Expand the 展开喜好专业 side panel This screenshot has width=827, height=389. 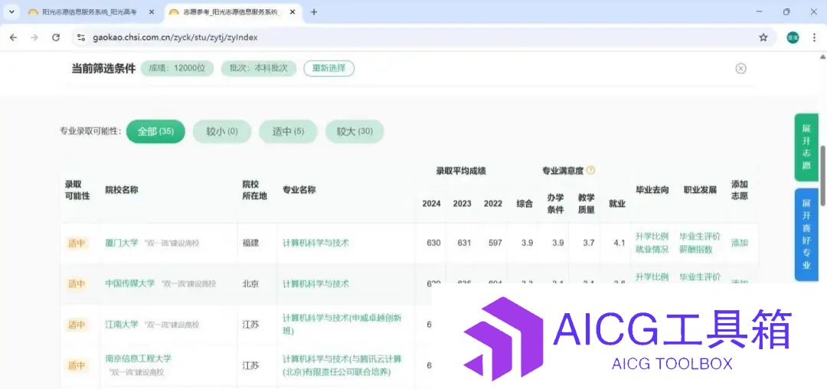tap(806, 234)
